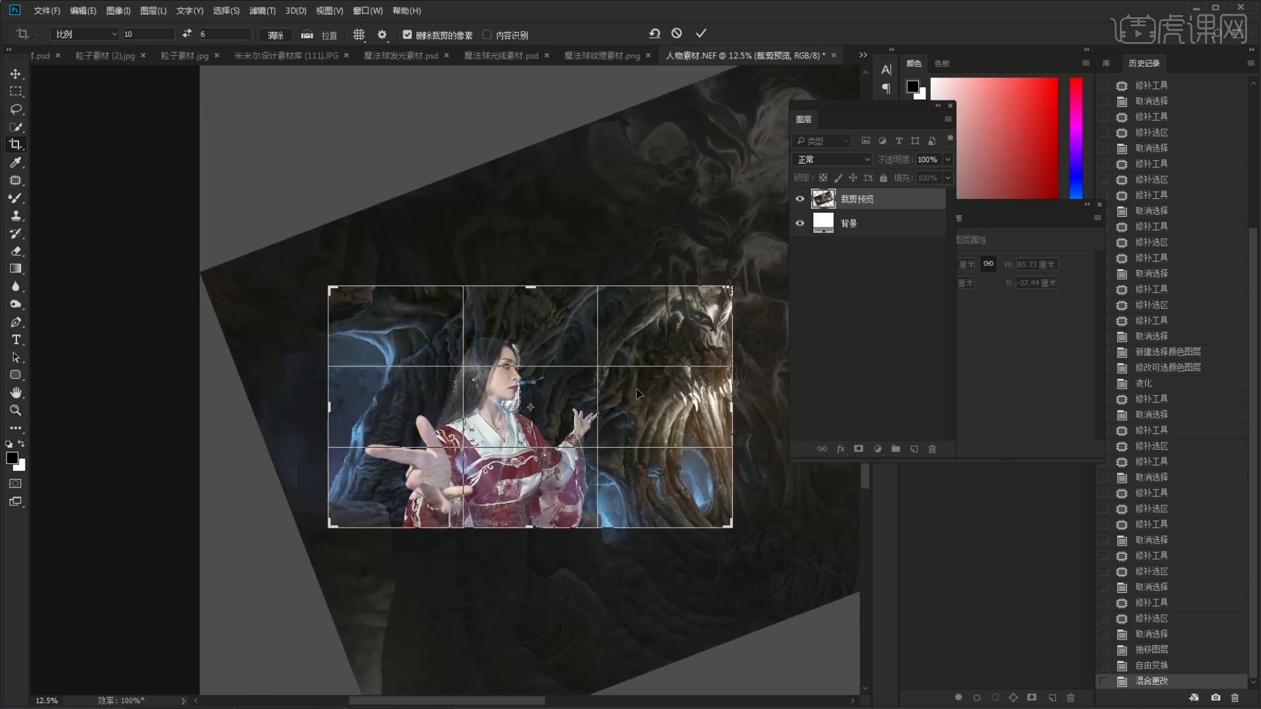The height and width of the screenshot is (709, 1261).
Task: Open crop overlay grid options
Action: (359, 35)
